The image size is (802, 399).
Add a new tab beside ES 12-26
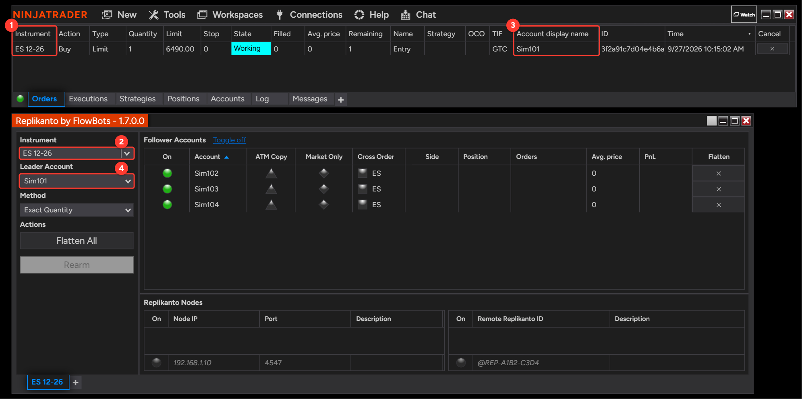click(x=76, y=383)
